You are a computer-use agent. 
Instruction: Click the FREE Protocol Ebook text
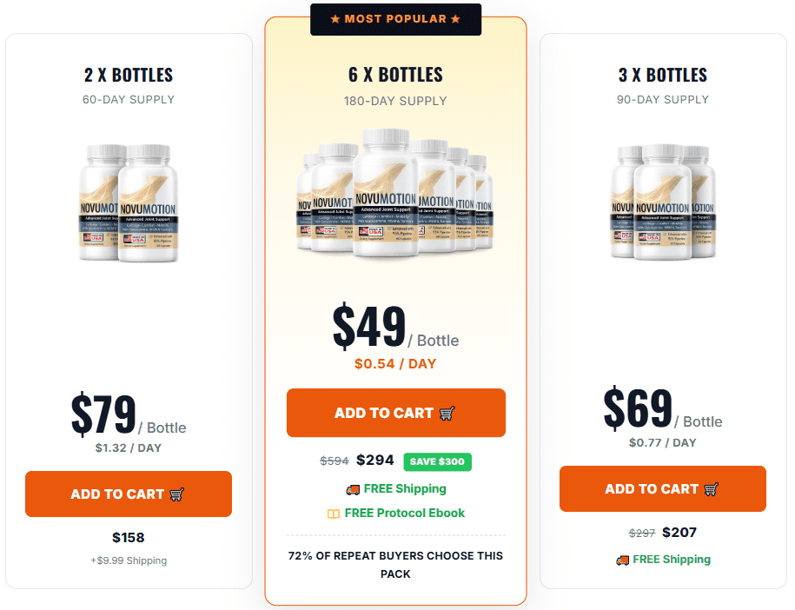click(x=405, y=514)
